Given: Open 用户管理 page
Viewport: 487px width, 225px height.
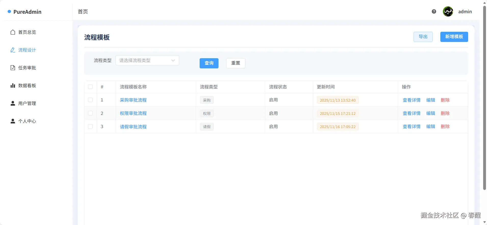Looking at the screenshot, I should (27, 103).
